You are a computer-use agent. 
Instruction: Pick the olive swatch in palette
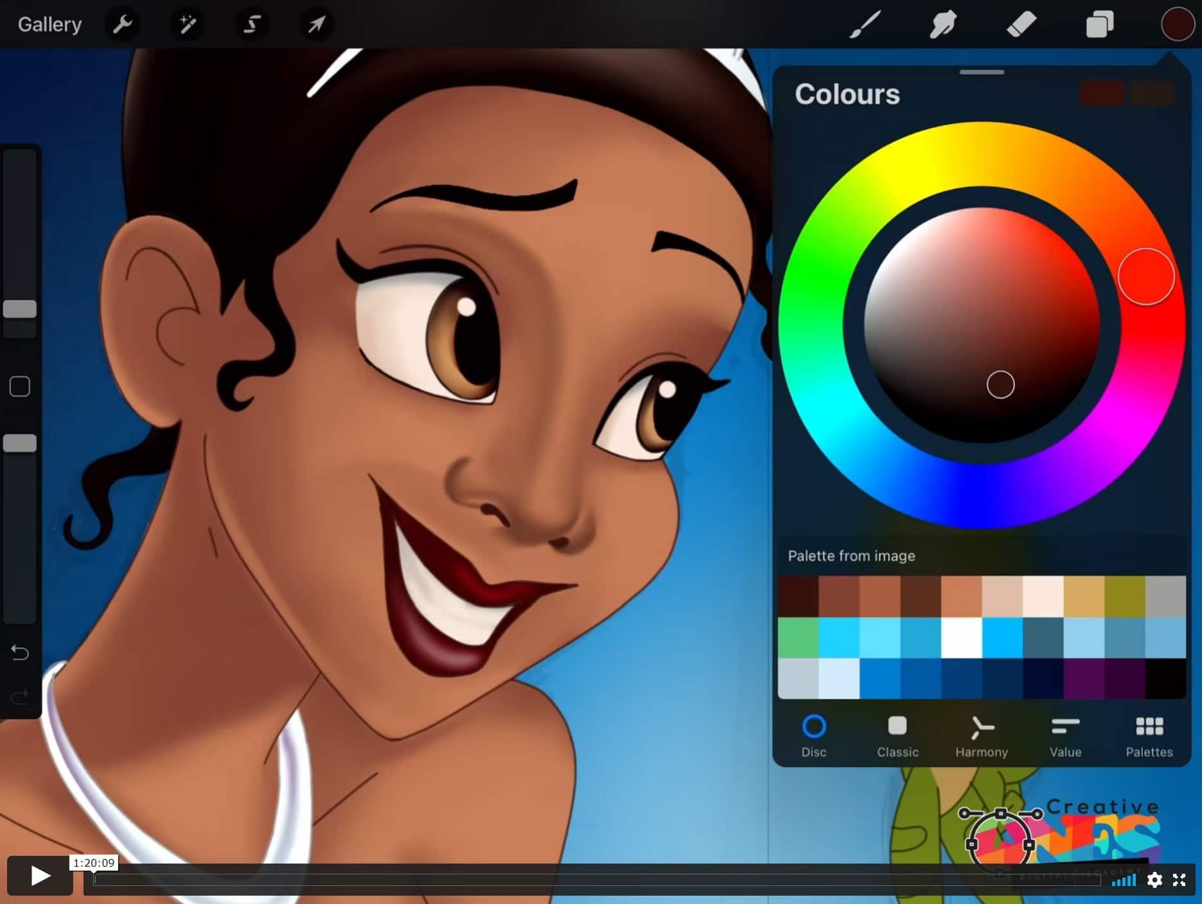(1125, 597)
